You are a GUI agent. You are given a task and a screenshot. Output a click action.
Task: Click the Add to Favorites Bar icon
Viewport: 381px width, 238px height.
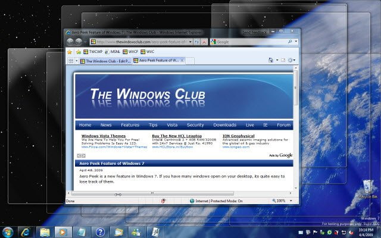coord(78,52)
